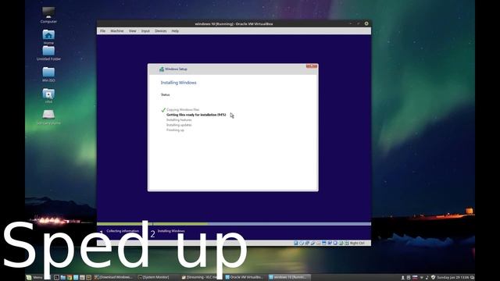Screen dimensions: 500x281
Task: Select the folder icon with magnifier on desktop
Action: (x=48, y=95)
